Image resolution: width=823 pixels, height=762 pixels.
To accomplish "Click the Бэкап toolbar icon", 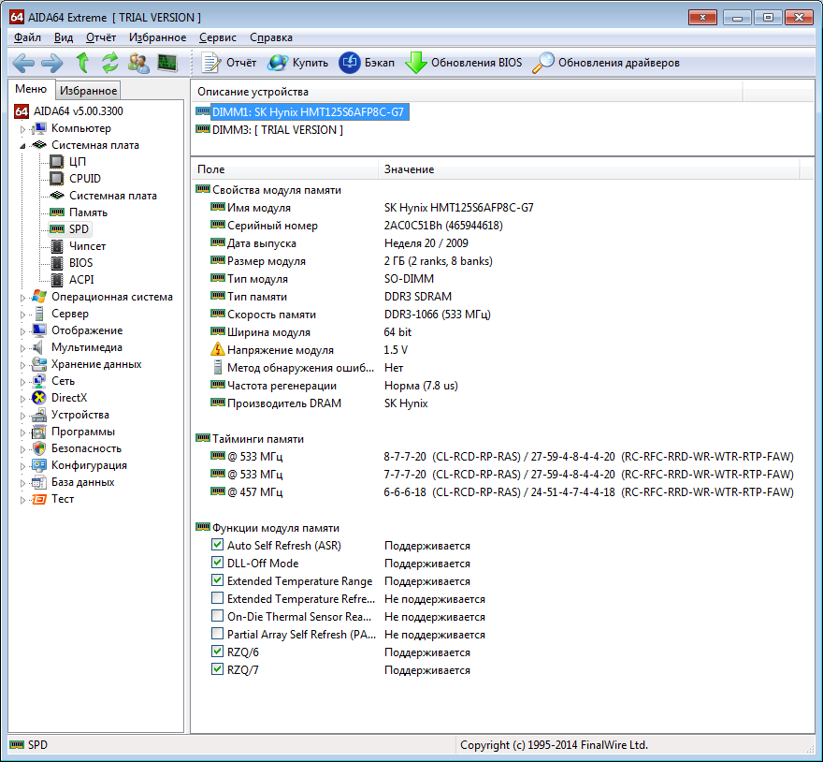I will click(x=350, y=63).
